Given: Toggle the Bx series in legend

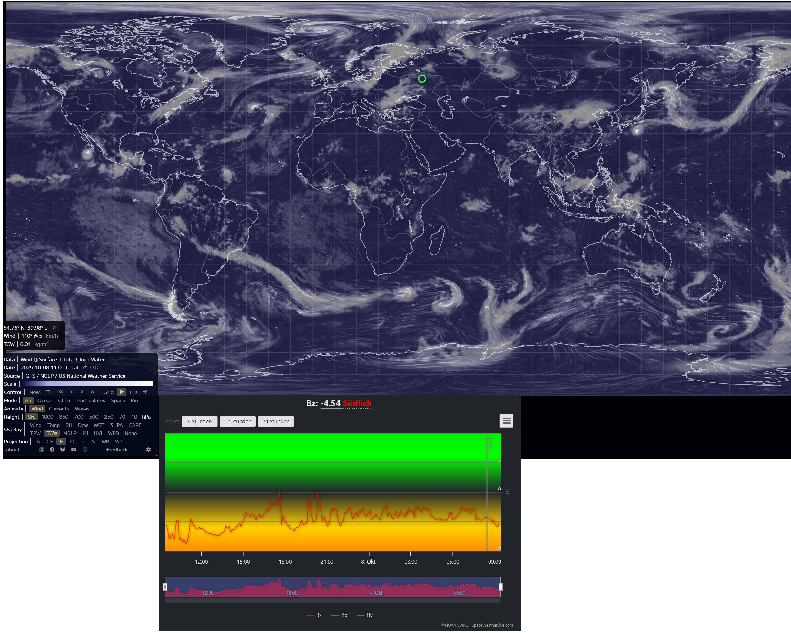Looking at the screenshot, I should tap(344, 615).
